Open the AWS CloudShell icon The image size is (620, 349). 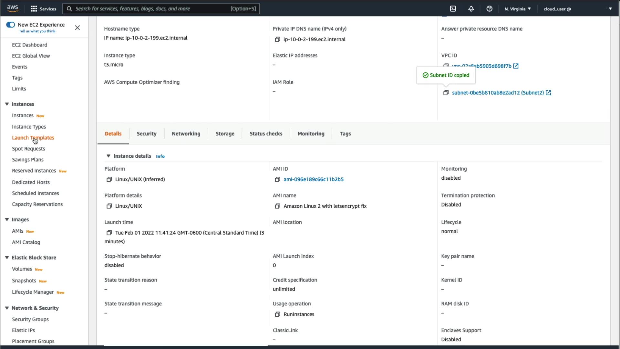click(x=453, y=9)
